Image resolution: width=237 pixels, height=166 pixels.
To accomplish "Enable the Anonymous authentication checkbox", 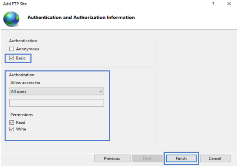I will [x=12, y=49].
